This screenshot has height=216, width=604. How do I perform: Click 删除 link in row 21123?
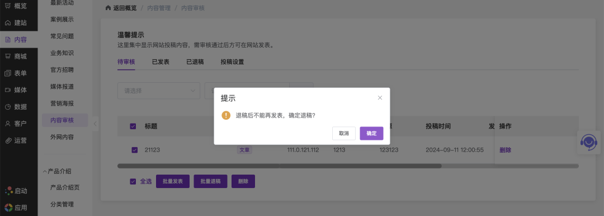coord(505,150)
